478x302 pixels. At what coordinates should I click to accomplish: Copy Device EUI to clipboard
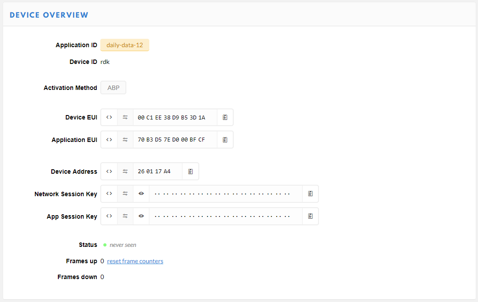225,117
